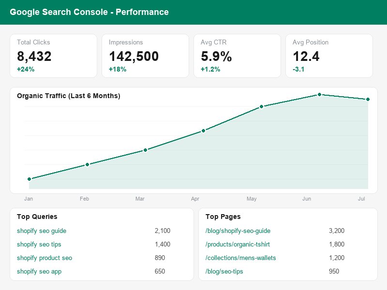Click the Mar axis label
Viewport: 387px width, 290px height.
pos(140,199)
